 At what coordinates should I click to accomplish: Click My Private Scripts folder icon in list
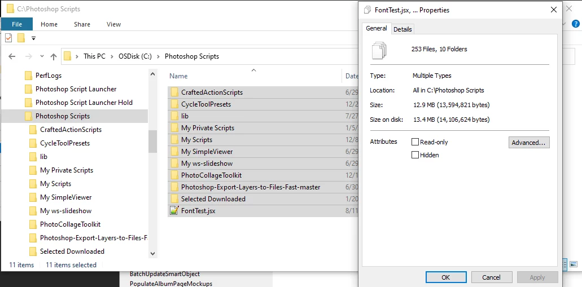[174, 128]
